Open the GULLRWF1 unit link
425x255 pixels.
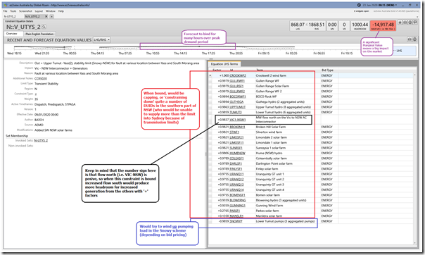point(237,81)
